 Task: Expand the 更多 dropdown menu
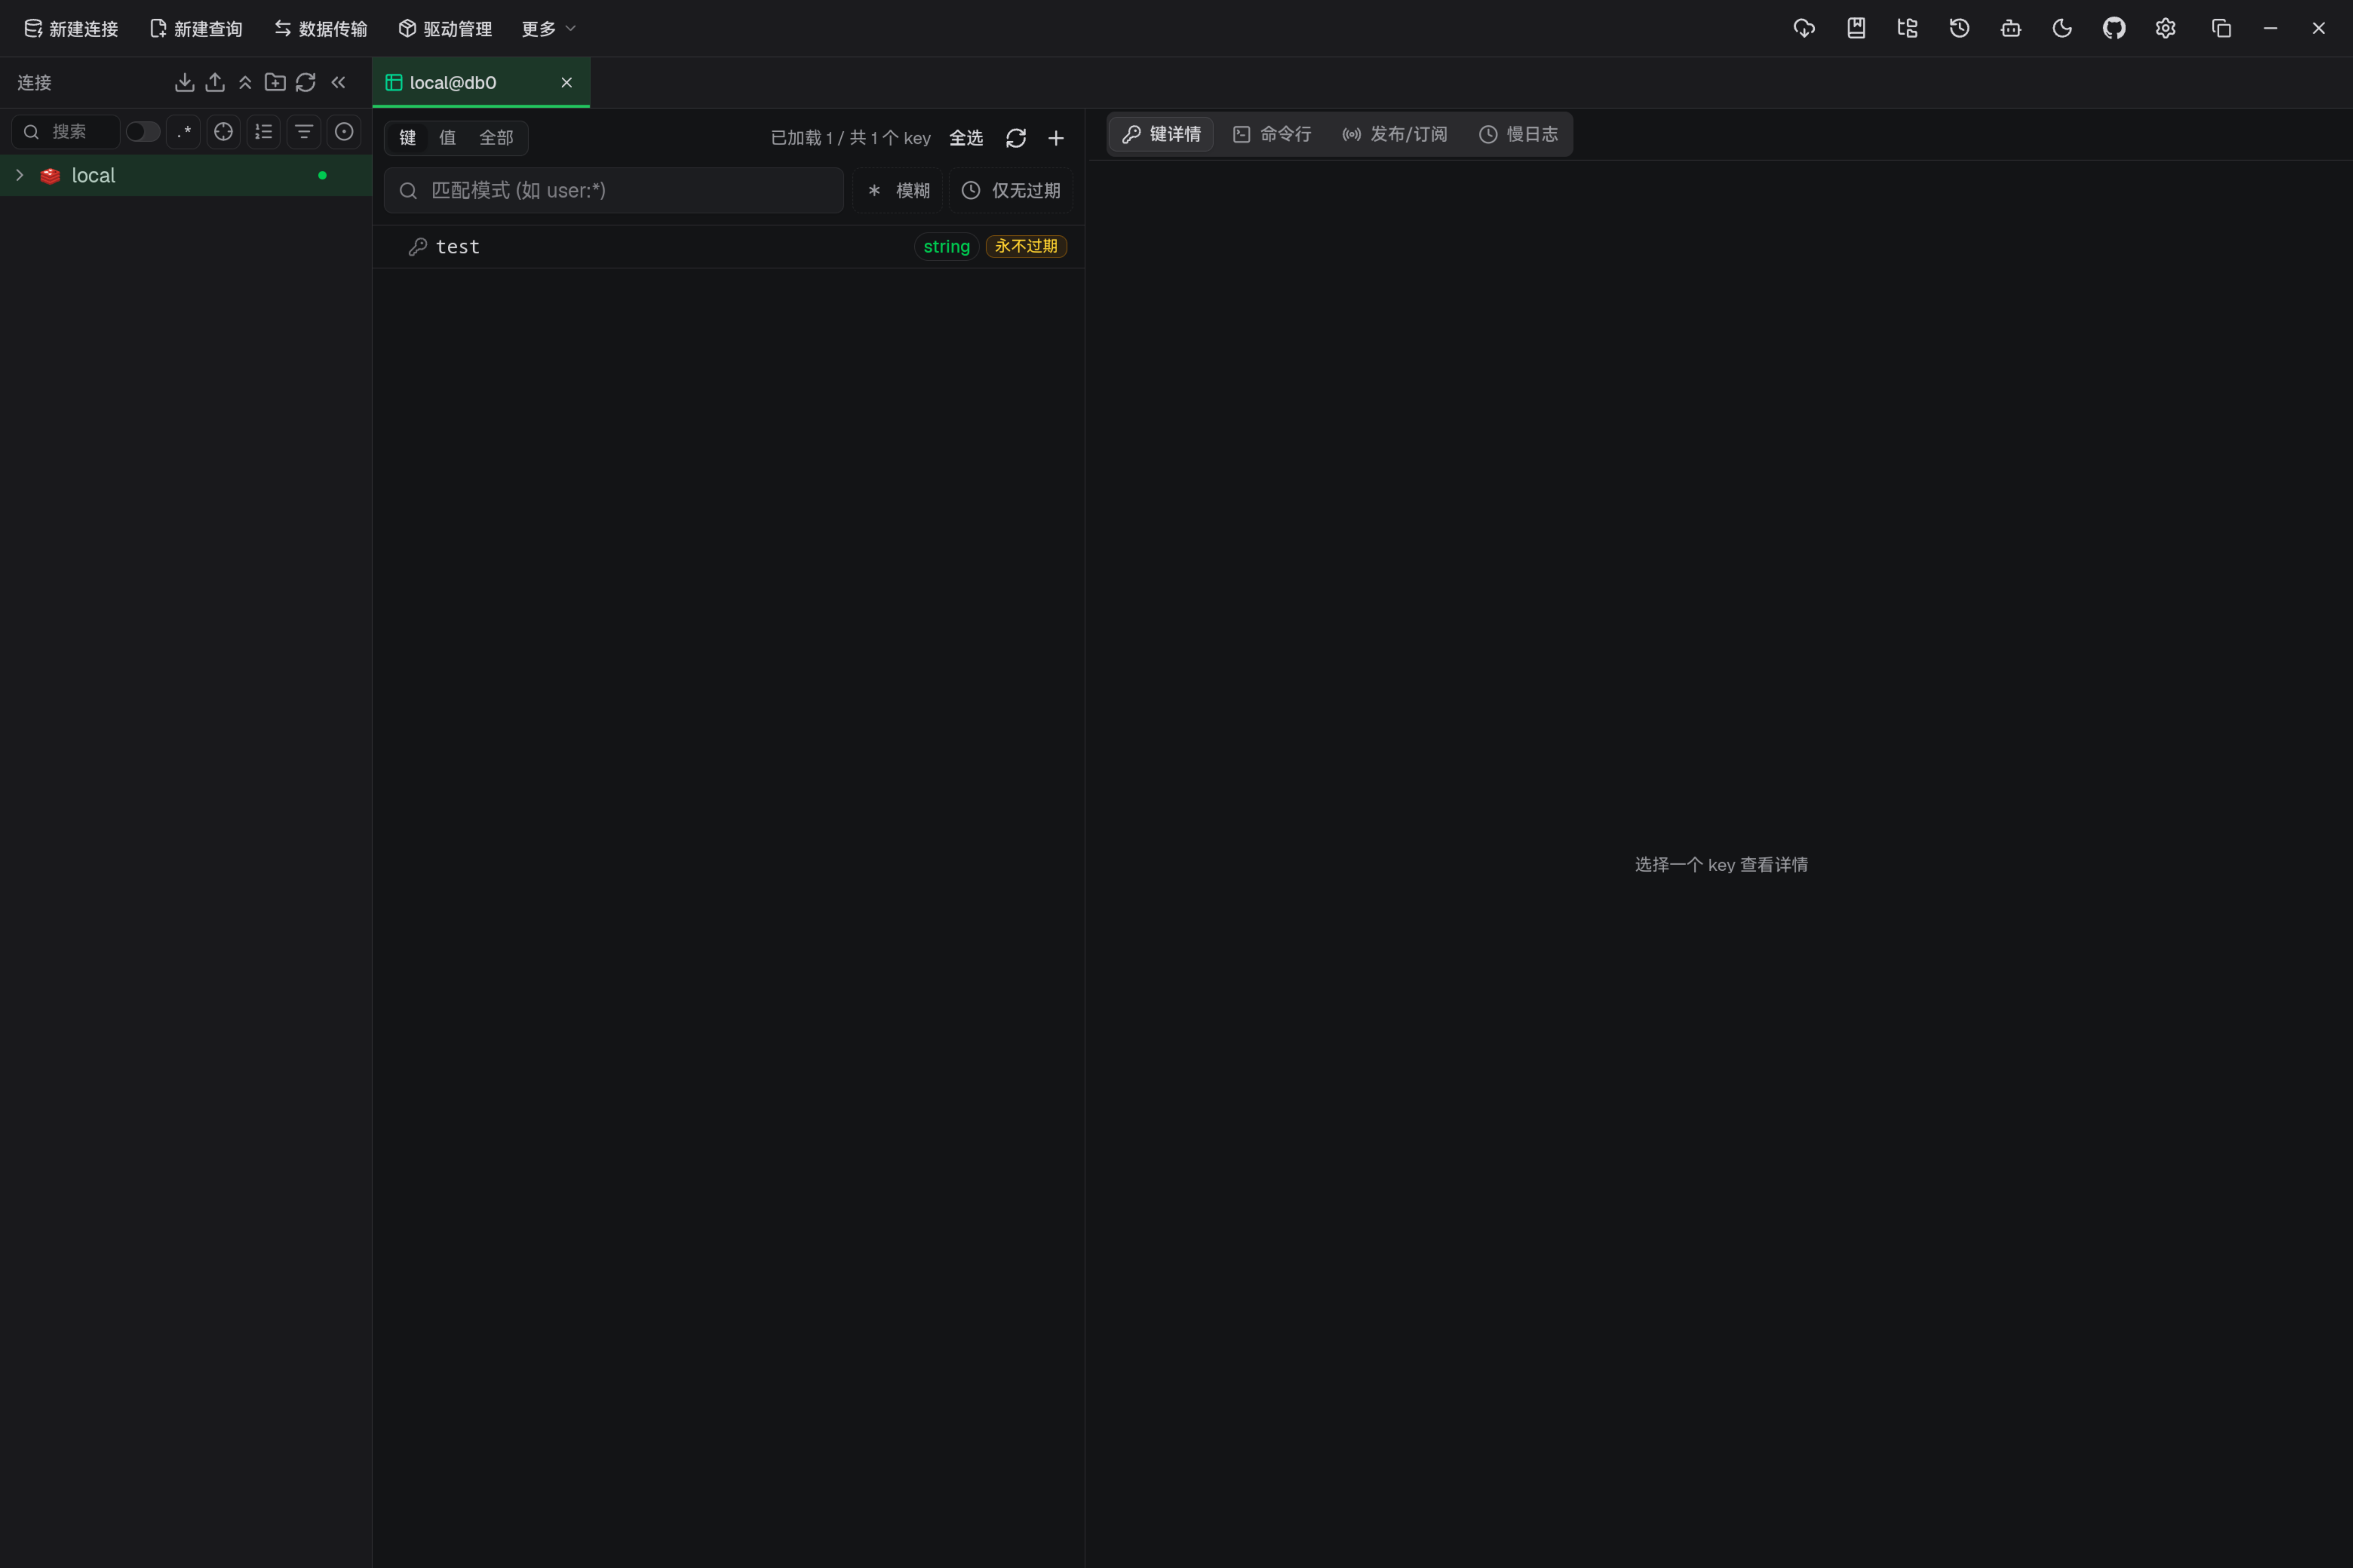coord(548,29)
